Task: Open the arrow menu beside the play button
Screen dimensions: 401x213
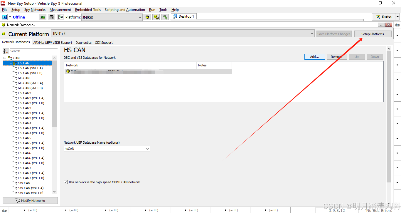Action: point(10,17)
